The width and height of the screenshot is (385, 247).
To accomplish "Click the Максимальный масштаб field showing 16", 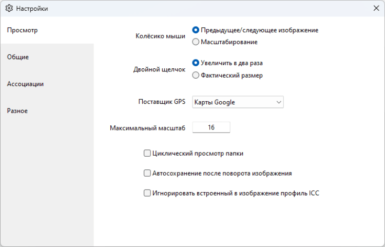I will (211, 127).
